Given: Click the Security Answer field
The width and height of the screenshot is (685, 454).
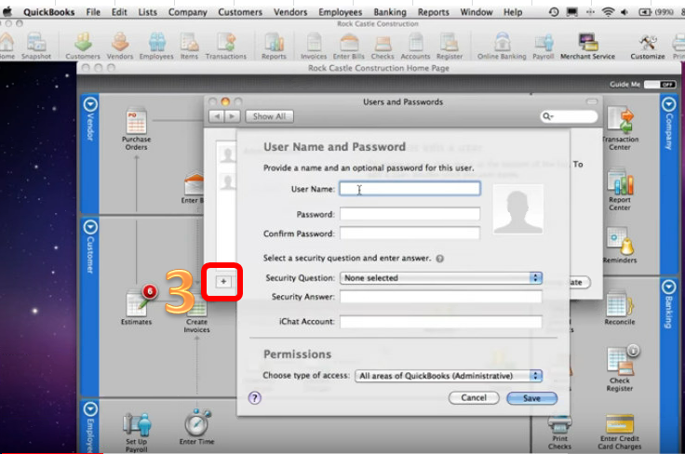Looking at the screenshot, I should 441,297.
